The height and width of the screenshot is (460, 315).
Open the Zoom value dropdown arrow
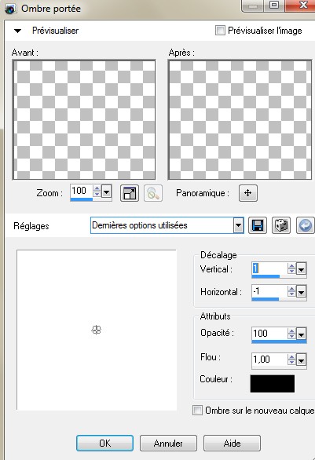(x=106, y=192)
